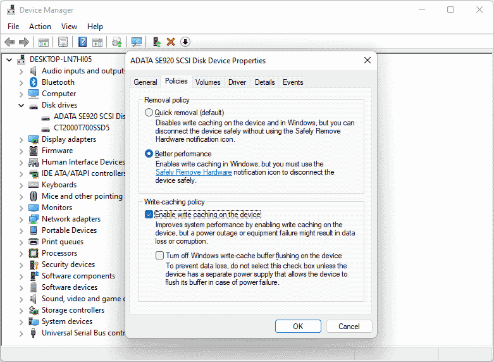The image size is (494, 362).
Task: Click the Network adapters icon
Action: 34,219
